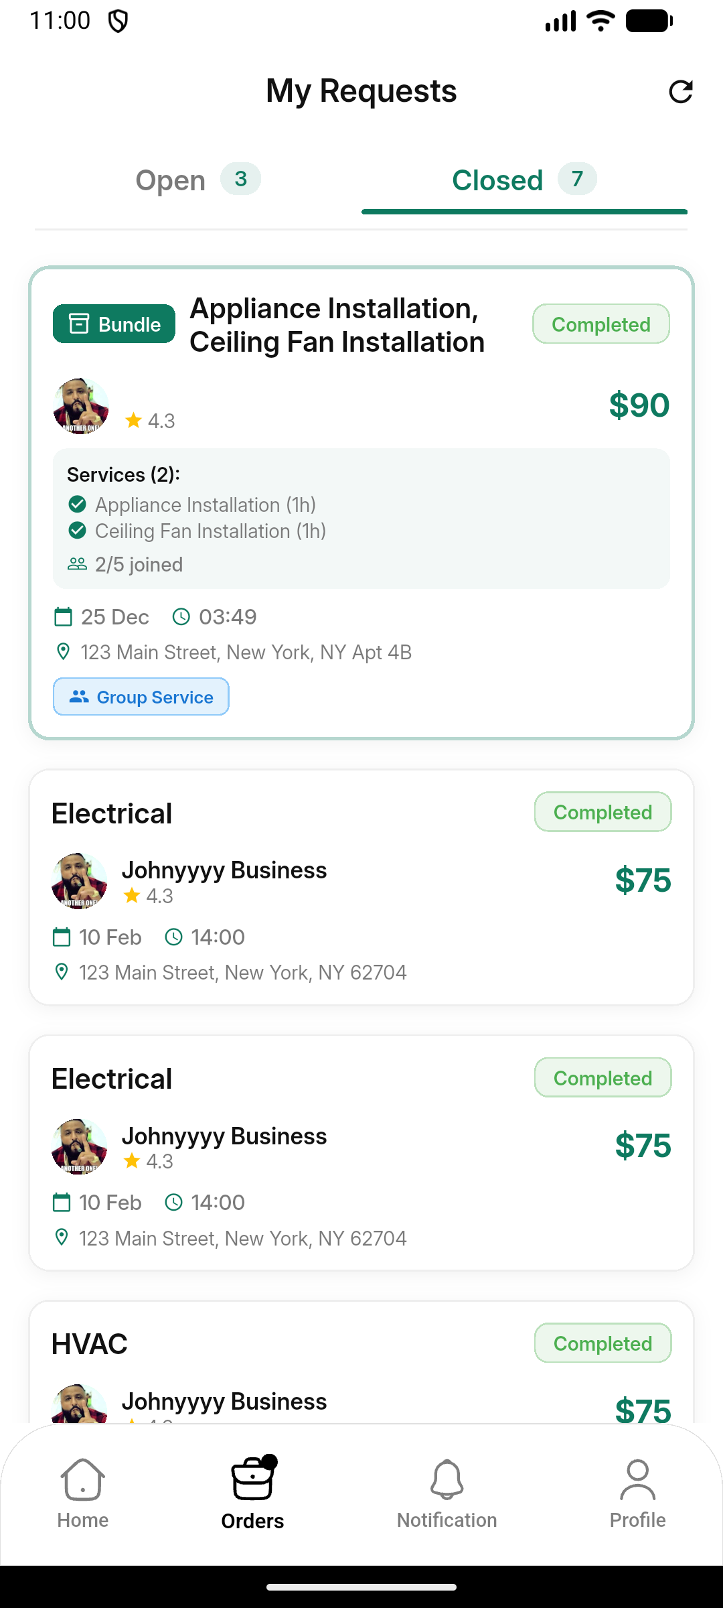Tap the people icon beside 2/5 joined
723x1608 pixels.
[x=78, y=564]
